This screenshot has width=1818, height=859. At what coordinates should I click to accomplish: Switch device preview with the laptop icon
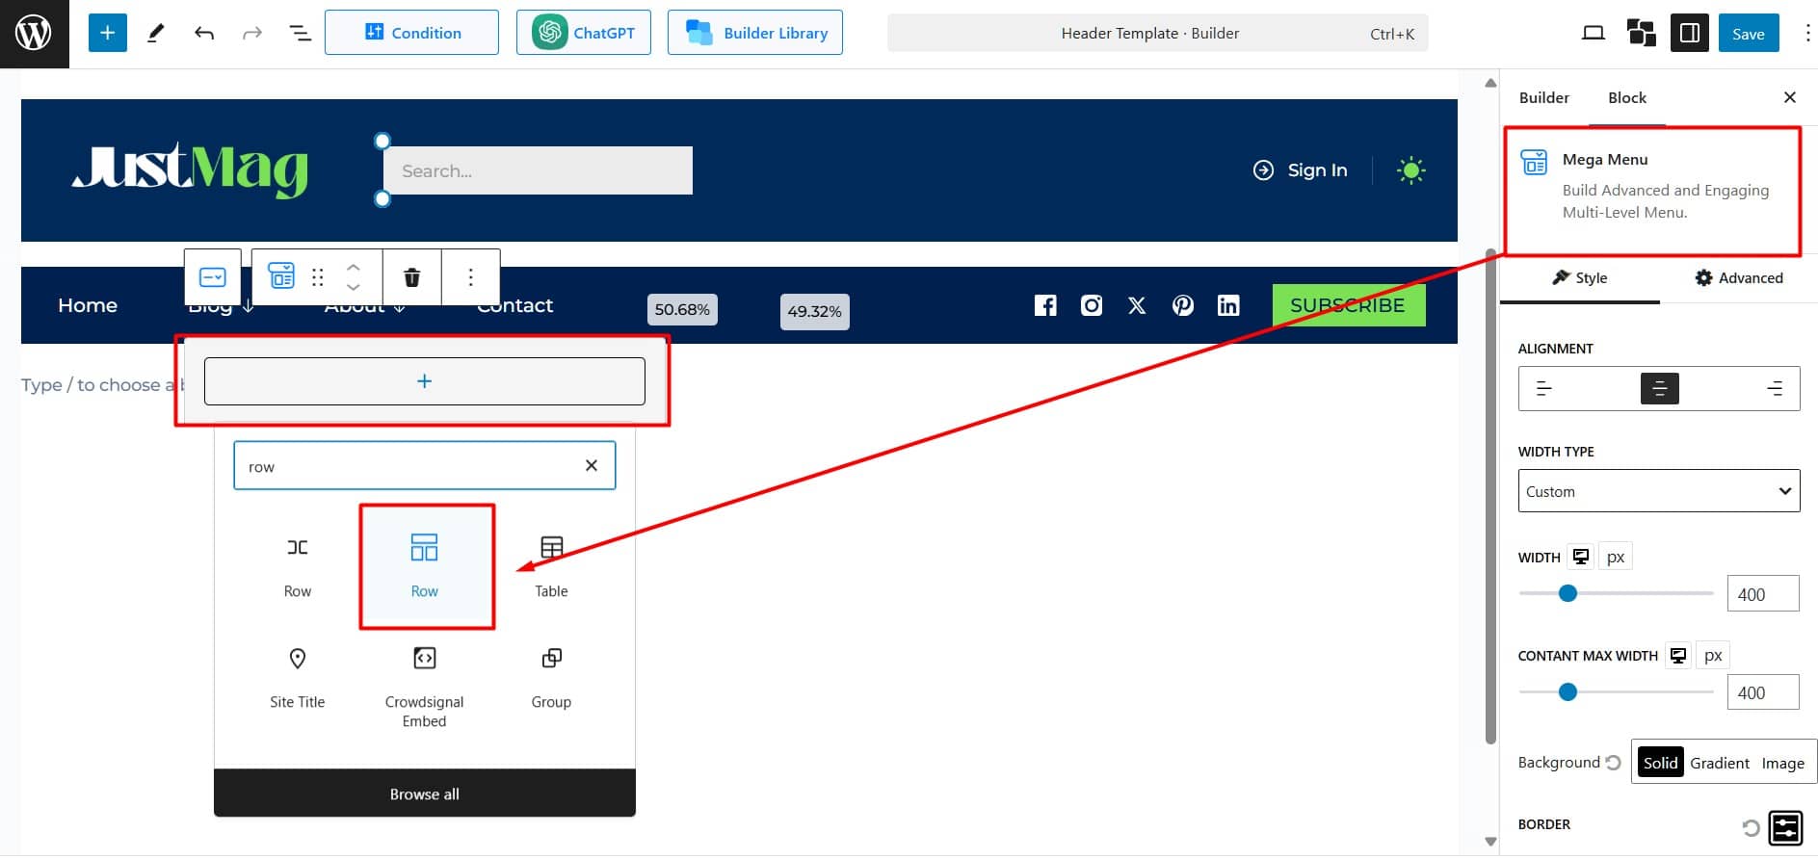[1594, 34]
